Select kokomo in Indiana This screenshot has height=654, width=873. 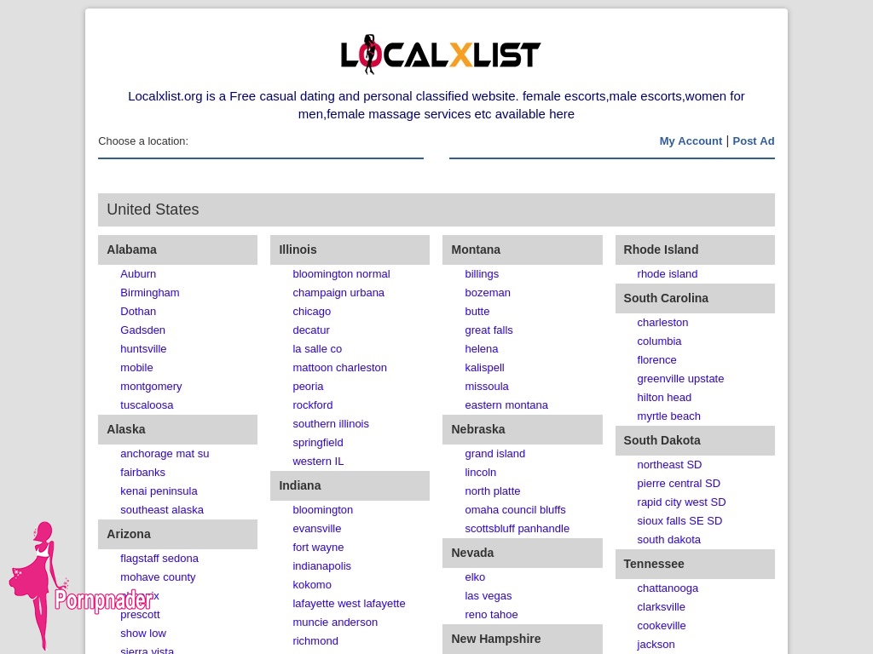pos(312,584)
